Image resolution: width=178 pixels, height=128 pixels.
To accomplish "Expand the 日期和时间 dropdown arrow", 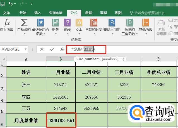I will click(94, 34).
